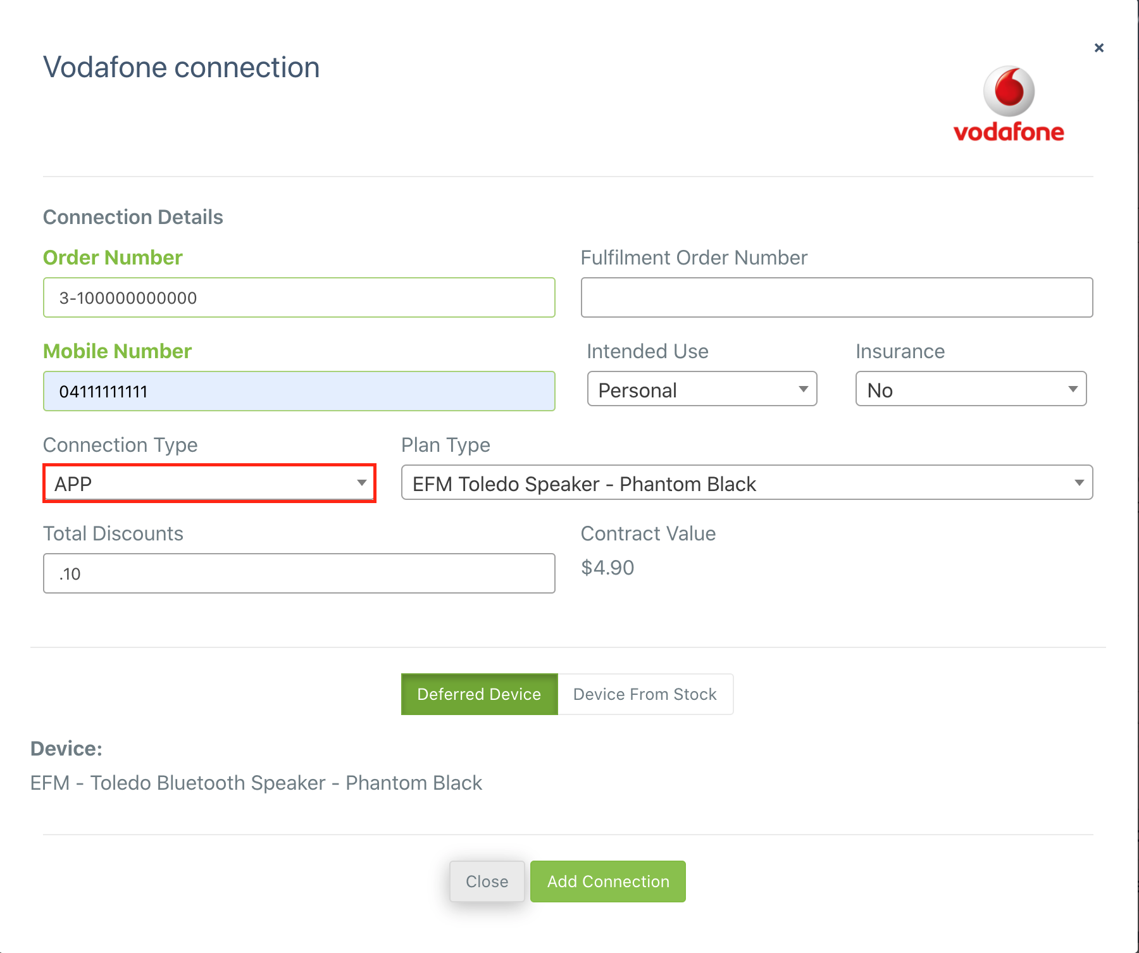Focus the Fulfilment Order Number field
Screen dimensions: 1139x953
pos(837,297)
